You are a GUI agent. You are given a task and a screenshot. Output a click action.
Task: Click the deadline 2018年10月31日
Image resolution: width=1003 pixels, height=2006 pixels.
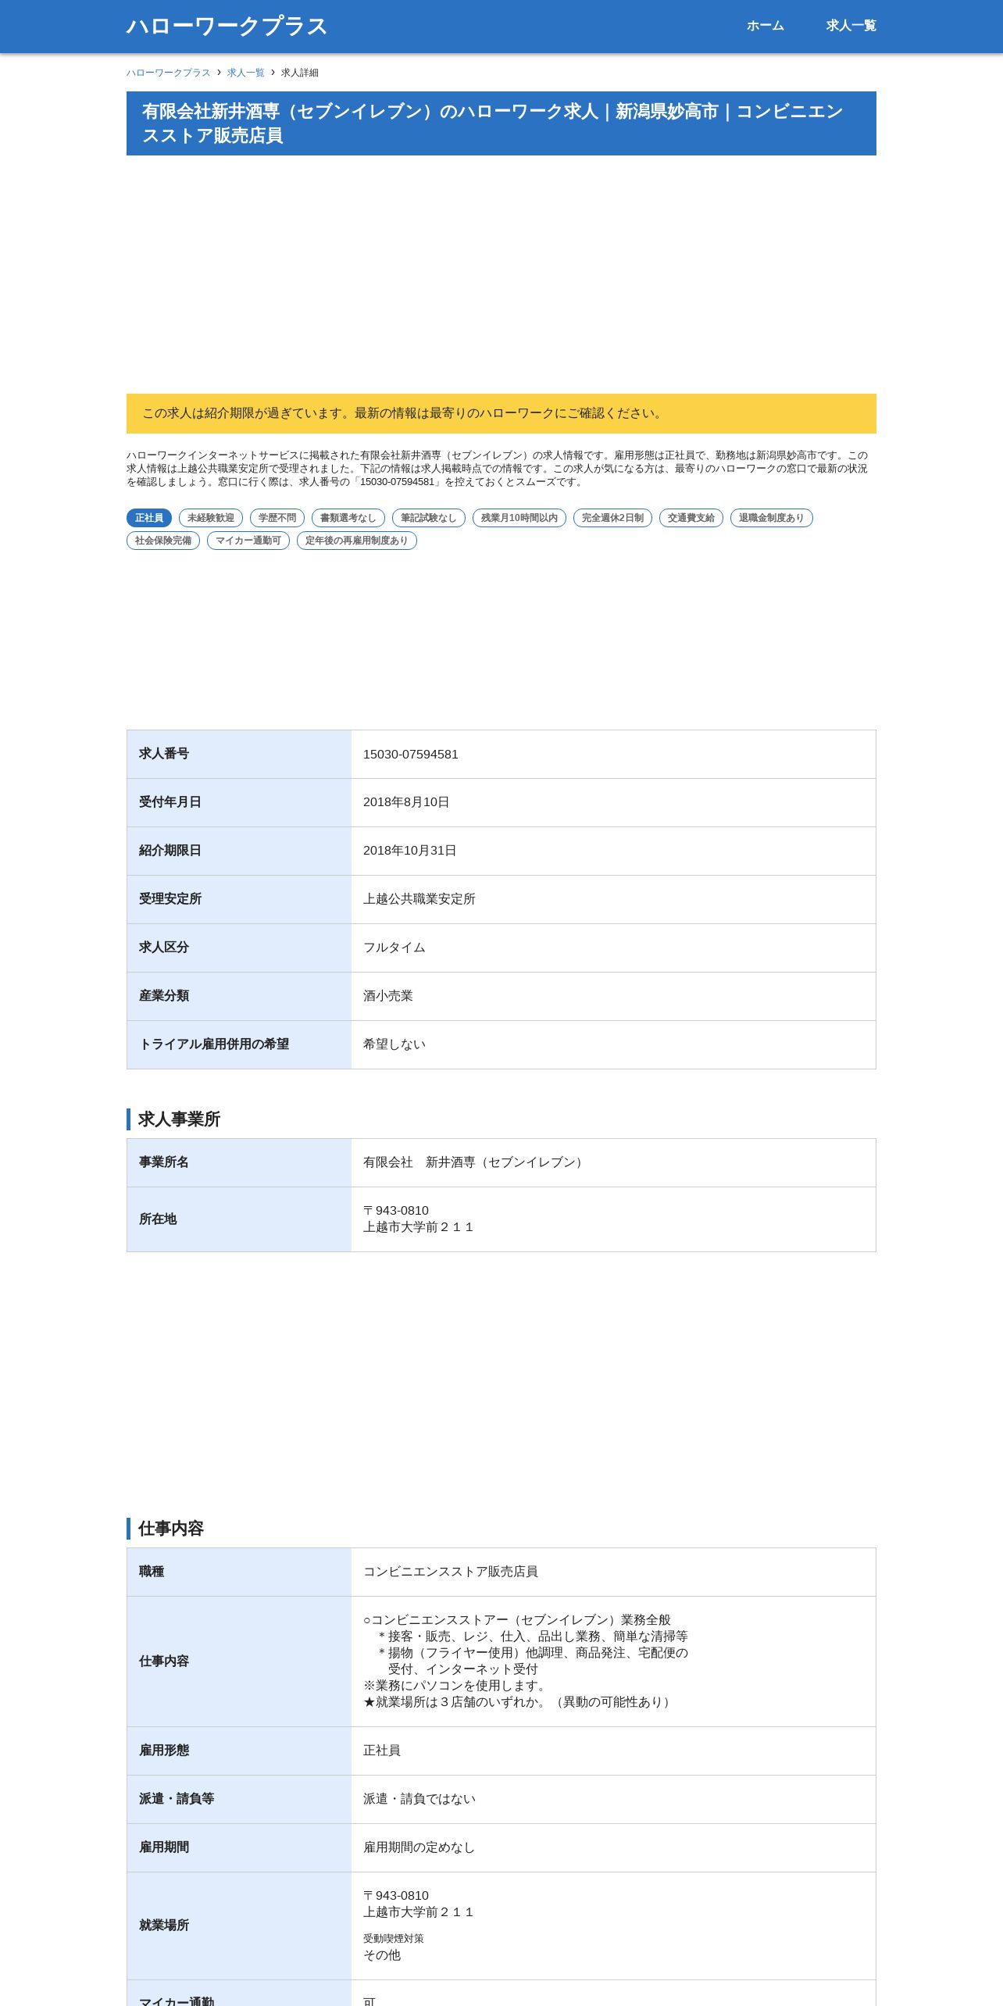click(410, 851)
